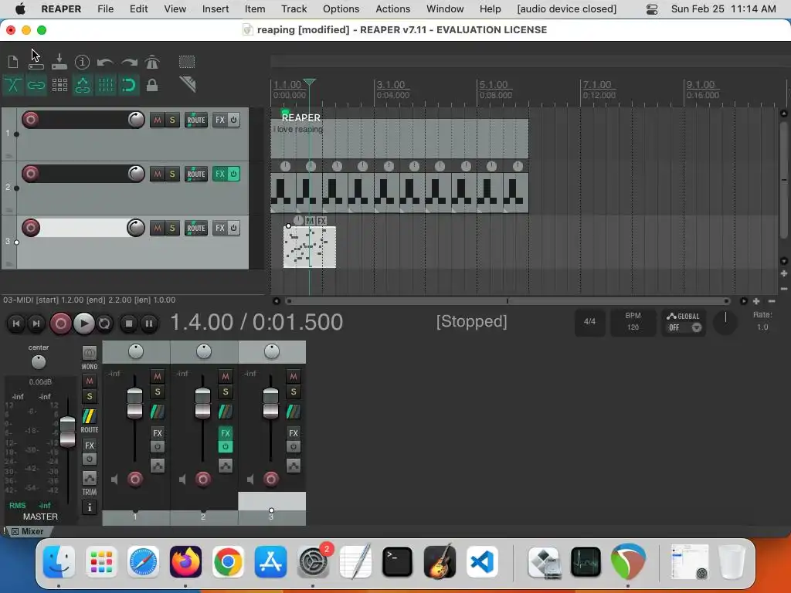Click the Undo arrow in the toolbar
The image size is (791, 593).
pyautogui.click(x=105, y=62)
